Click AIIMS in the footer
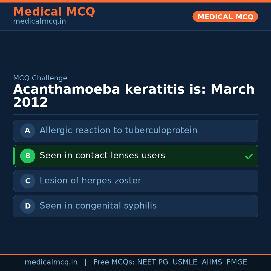The width and height of the screenshot is (271, 271). (212, 262)
